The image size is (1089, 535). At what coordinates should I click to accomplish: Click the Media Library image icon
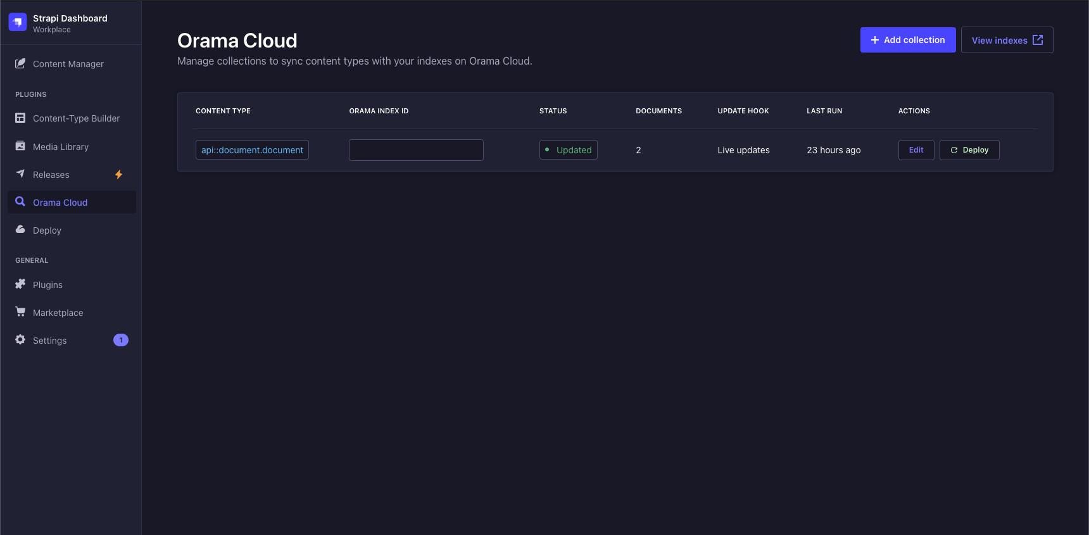pos(20,146)
